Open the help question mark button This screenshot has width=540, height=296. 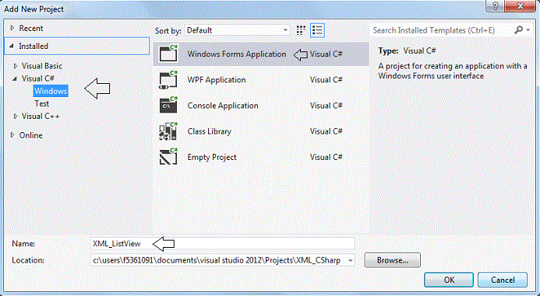click(496, 6)
